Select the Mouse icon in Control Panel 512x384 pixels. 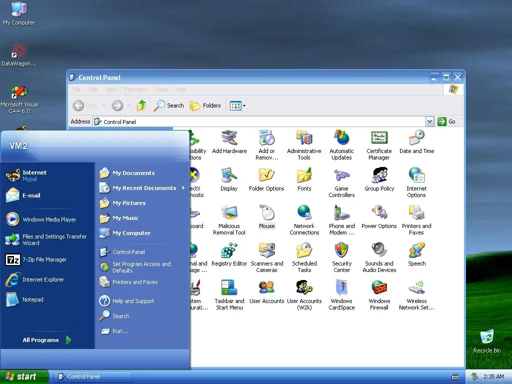(x=267, y=217)
